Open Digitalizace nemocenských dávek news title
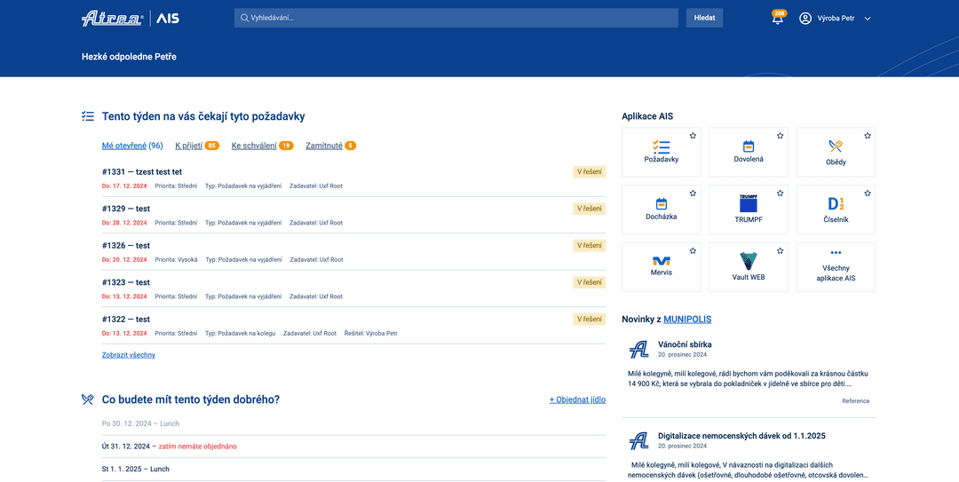 click(741, 436)
